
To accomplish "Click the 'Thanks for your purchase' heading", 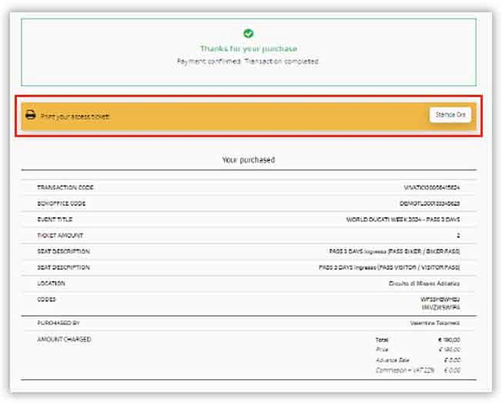I will click(x=248, y=48).
